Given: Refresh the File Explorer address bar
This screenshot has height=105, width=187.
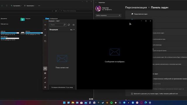Looking at the screenshot, I should point(56,11).
